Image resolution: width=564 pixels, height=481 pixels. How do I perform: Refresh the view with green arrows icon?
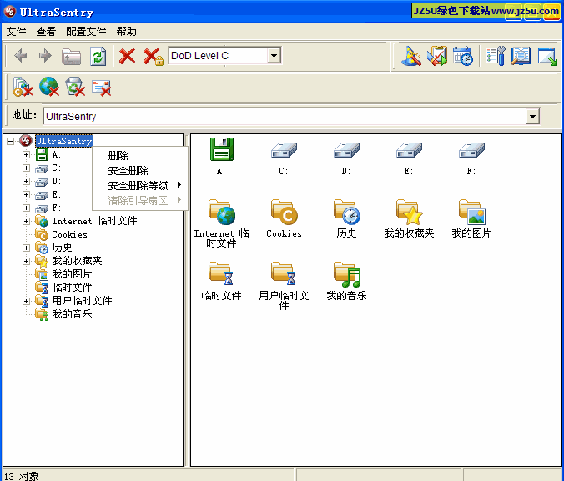pos(98,56)
